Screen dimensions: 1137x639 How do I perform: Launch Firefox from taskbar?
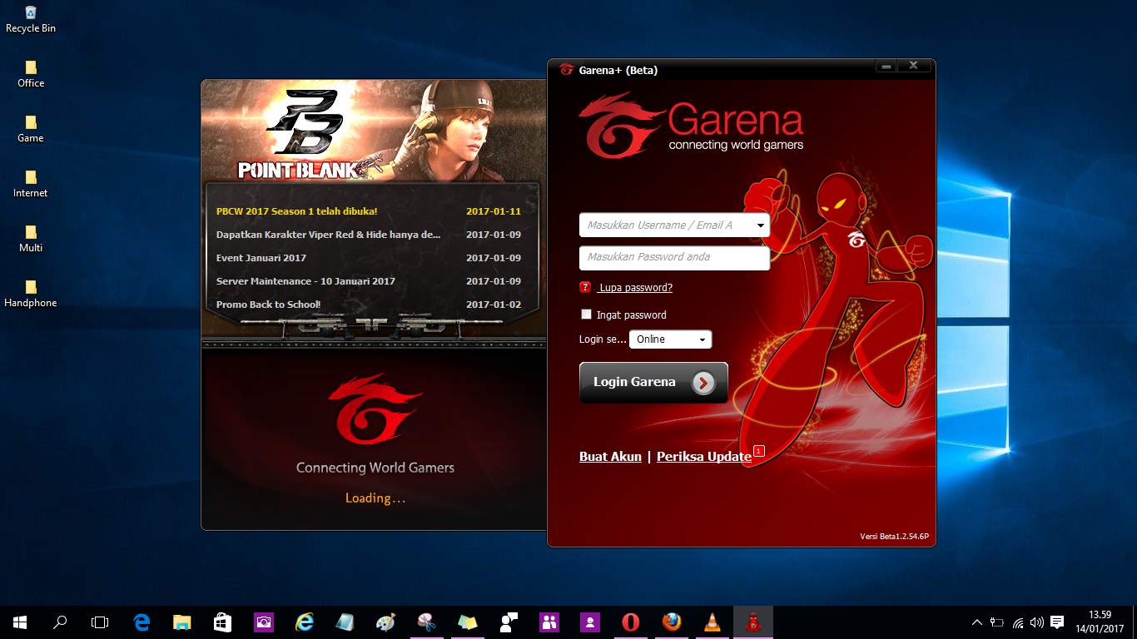671,622
